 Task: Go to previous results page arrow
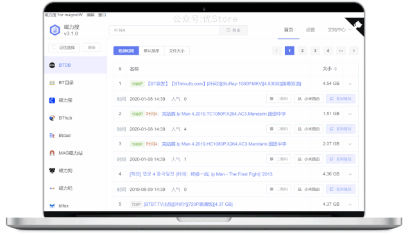(x=277, y=51)
